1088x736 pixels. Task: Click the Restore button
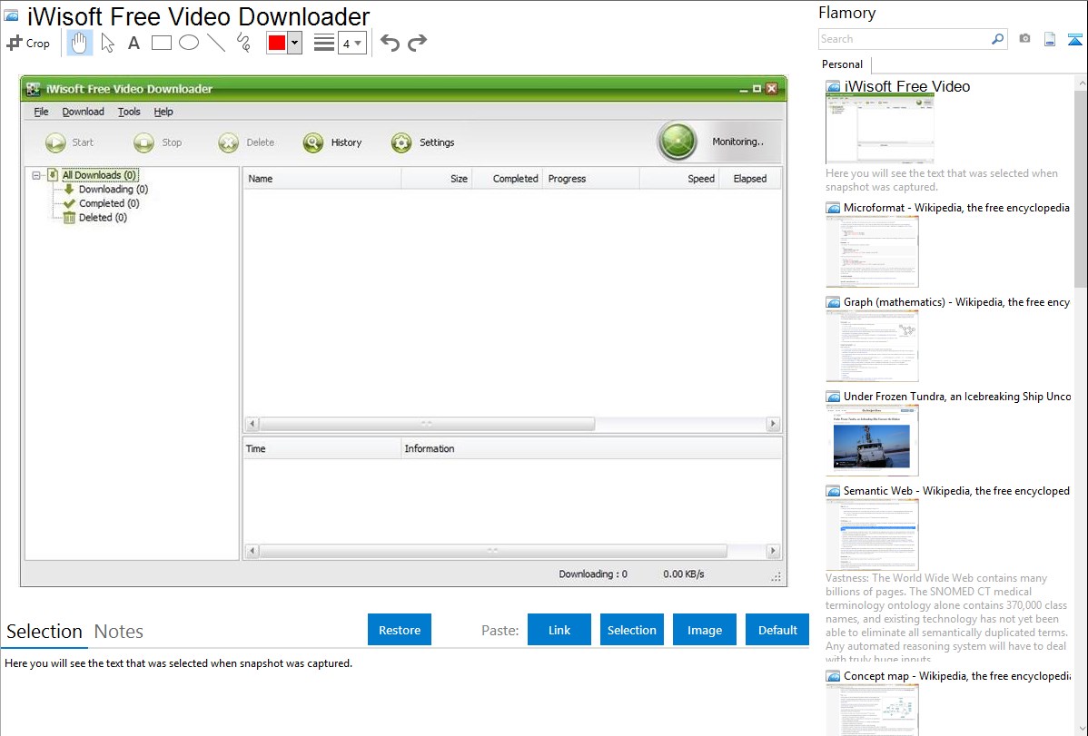(400, 629)
